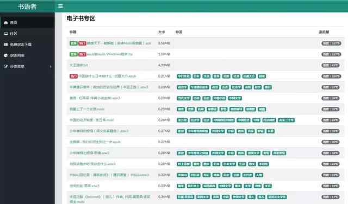
Task: Click the monitor icon next to 社区
Action: click(6, 34)
